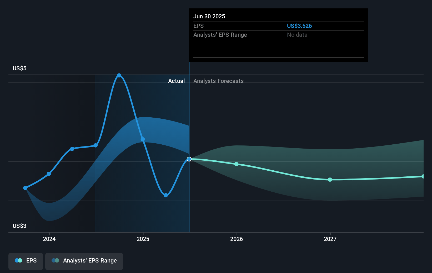Screen dimensions: 432x273
Task: Click the first EPS data point in late 2023
Action: click(25, 188)
